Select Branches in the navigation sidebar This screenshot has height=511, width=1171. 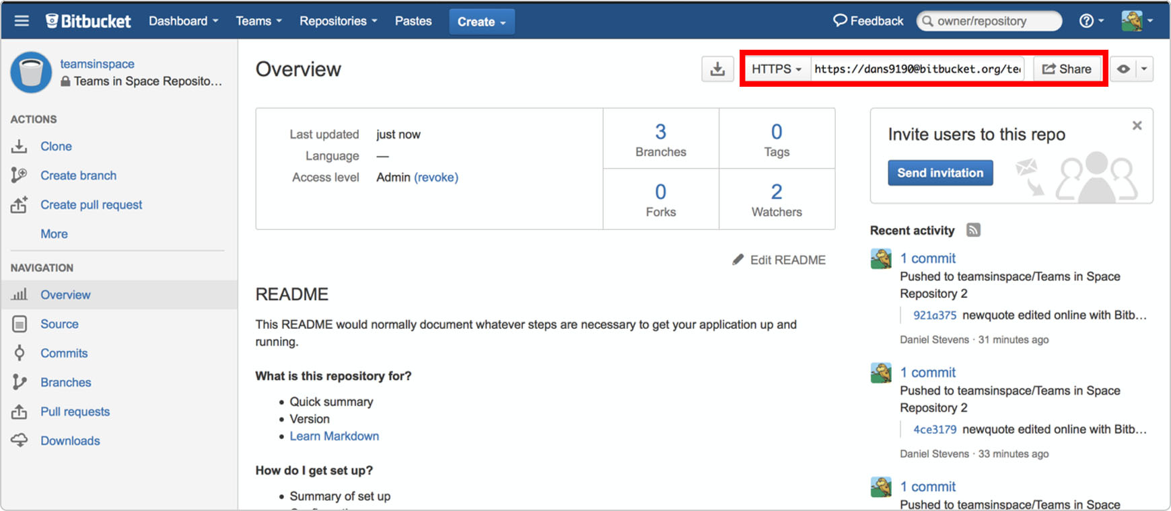[66, 382]
